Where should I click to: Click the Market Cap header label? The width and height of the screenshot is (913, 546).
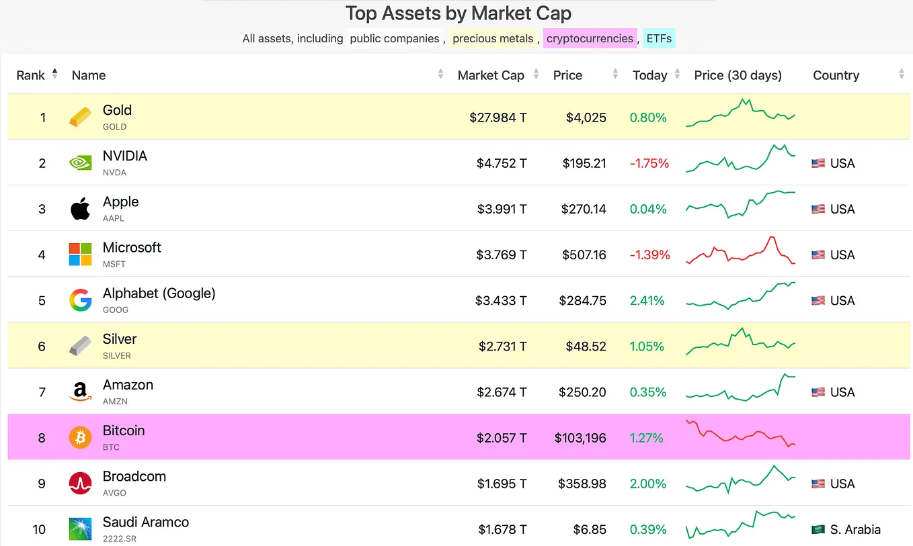click(491, 75)
